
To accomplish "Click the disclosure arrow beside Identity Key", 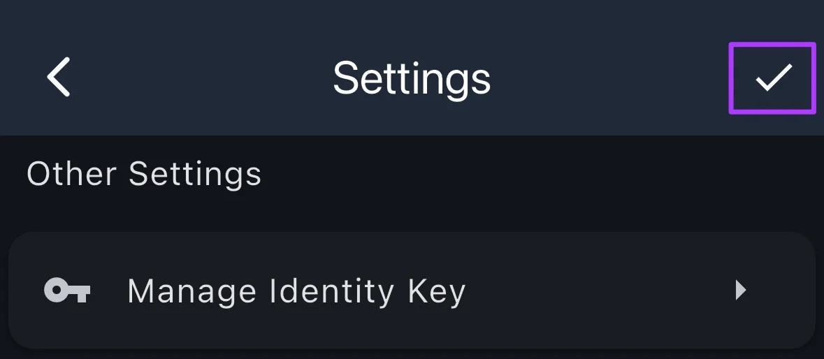I will [x=741, y=290].
